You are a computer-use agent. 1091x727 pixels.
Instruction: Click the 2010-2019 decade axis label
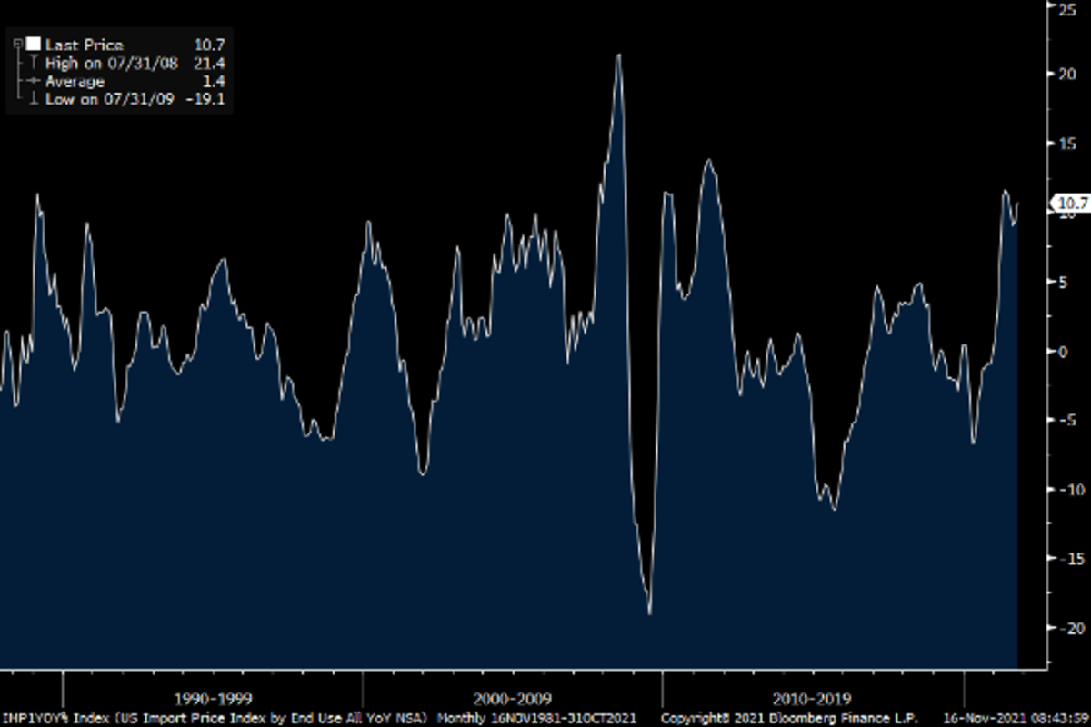click(812, 699)
